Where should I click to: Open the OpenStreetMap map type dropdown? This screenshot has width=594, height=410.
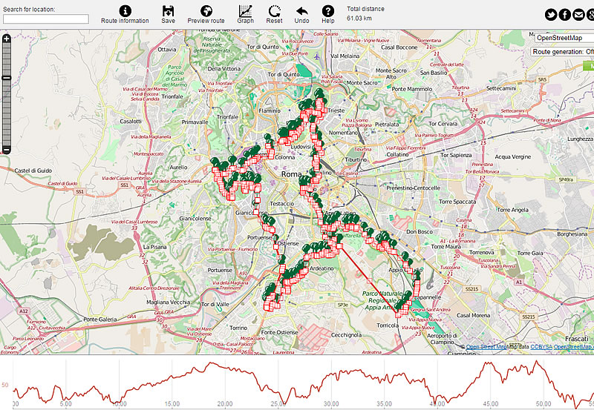(564, 38)
